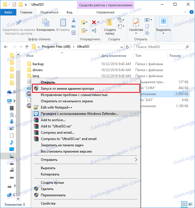195x208 pixels.
Task: Sort by Дата изменения column header
Action: pos(113,56)
